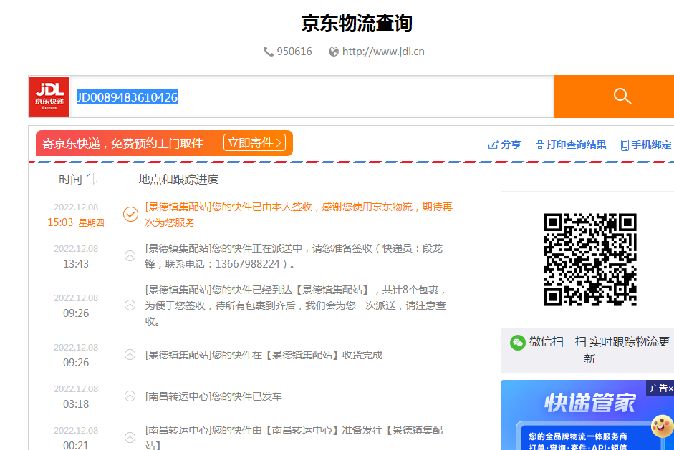The image size is (674, 450).
Task: Click the mobile phone binding icon
Action: pos(625,145)
